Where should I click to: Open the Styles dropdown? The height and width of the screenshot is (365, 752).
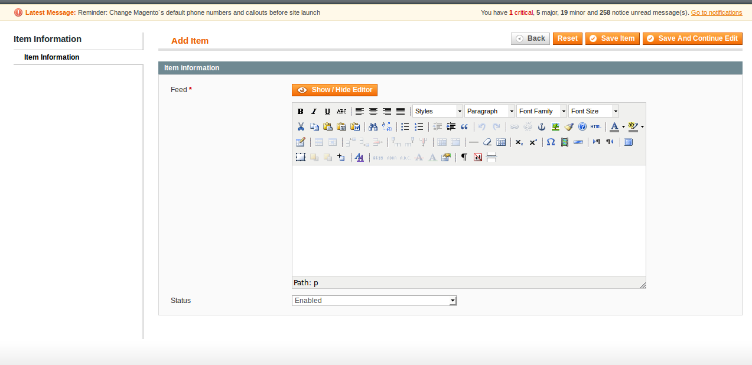438,111
